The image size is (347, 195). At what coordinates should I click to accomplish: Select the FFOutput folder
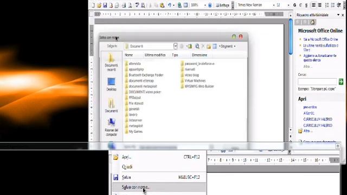[x=133, y=97]
